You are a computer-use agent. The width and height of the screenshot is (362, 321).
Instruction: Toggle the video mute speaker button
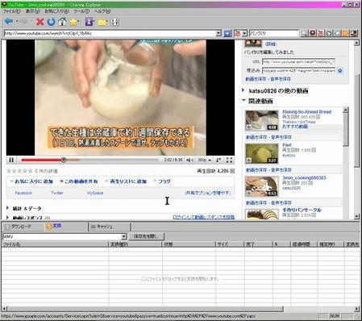click(189, 160)
